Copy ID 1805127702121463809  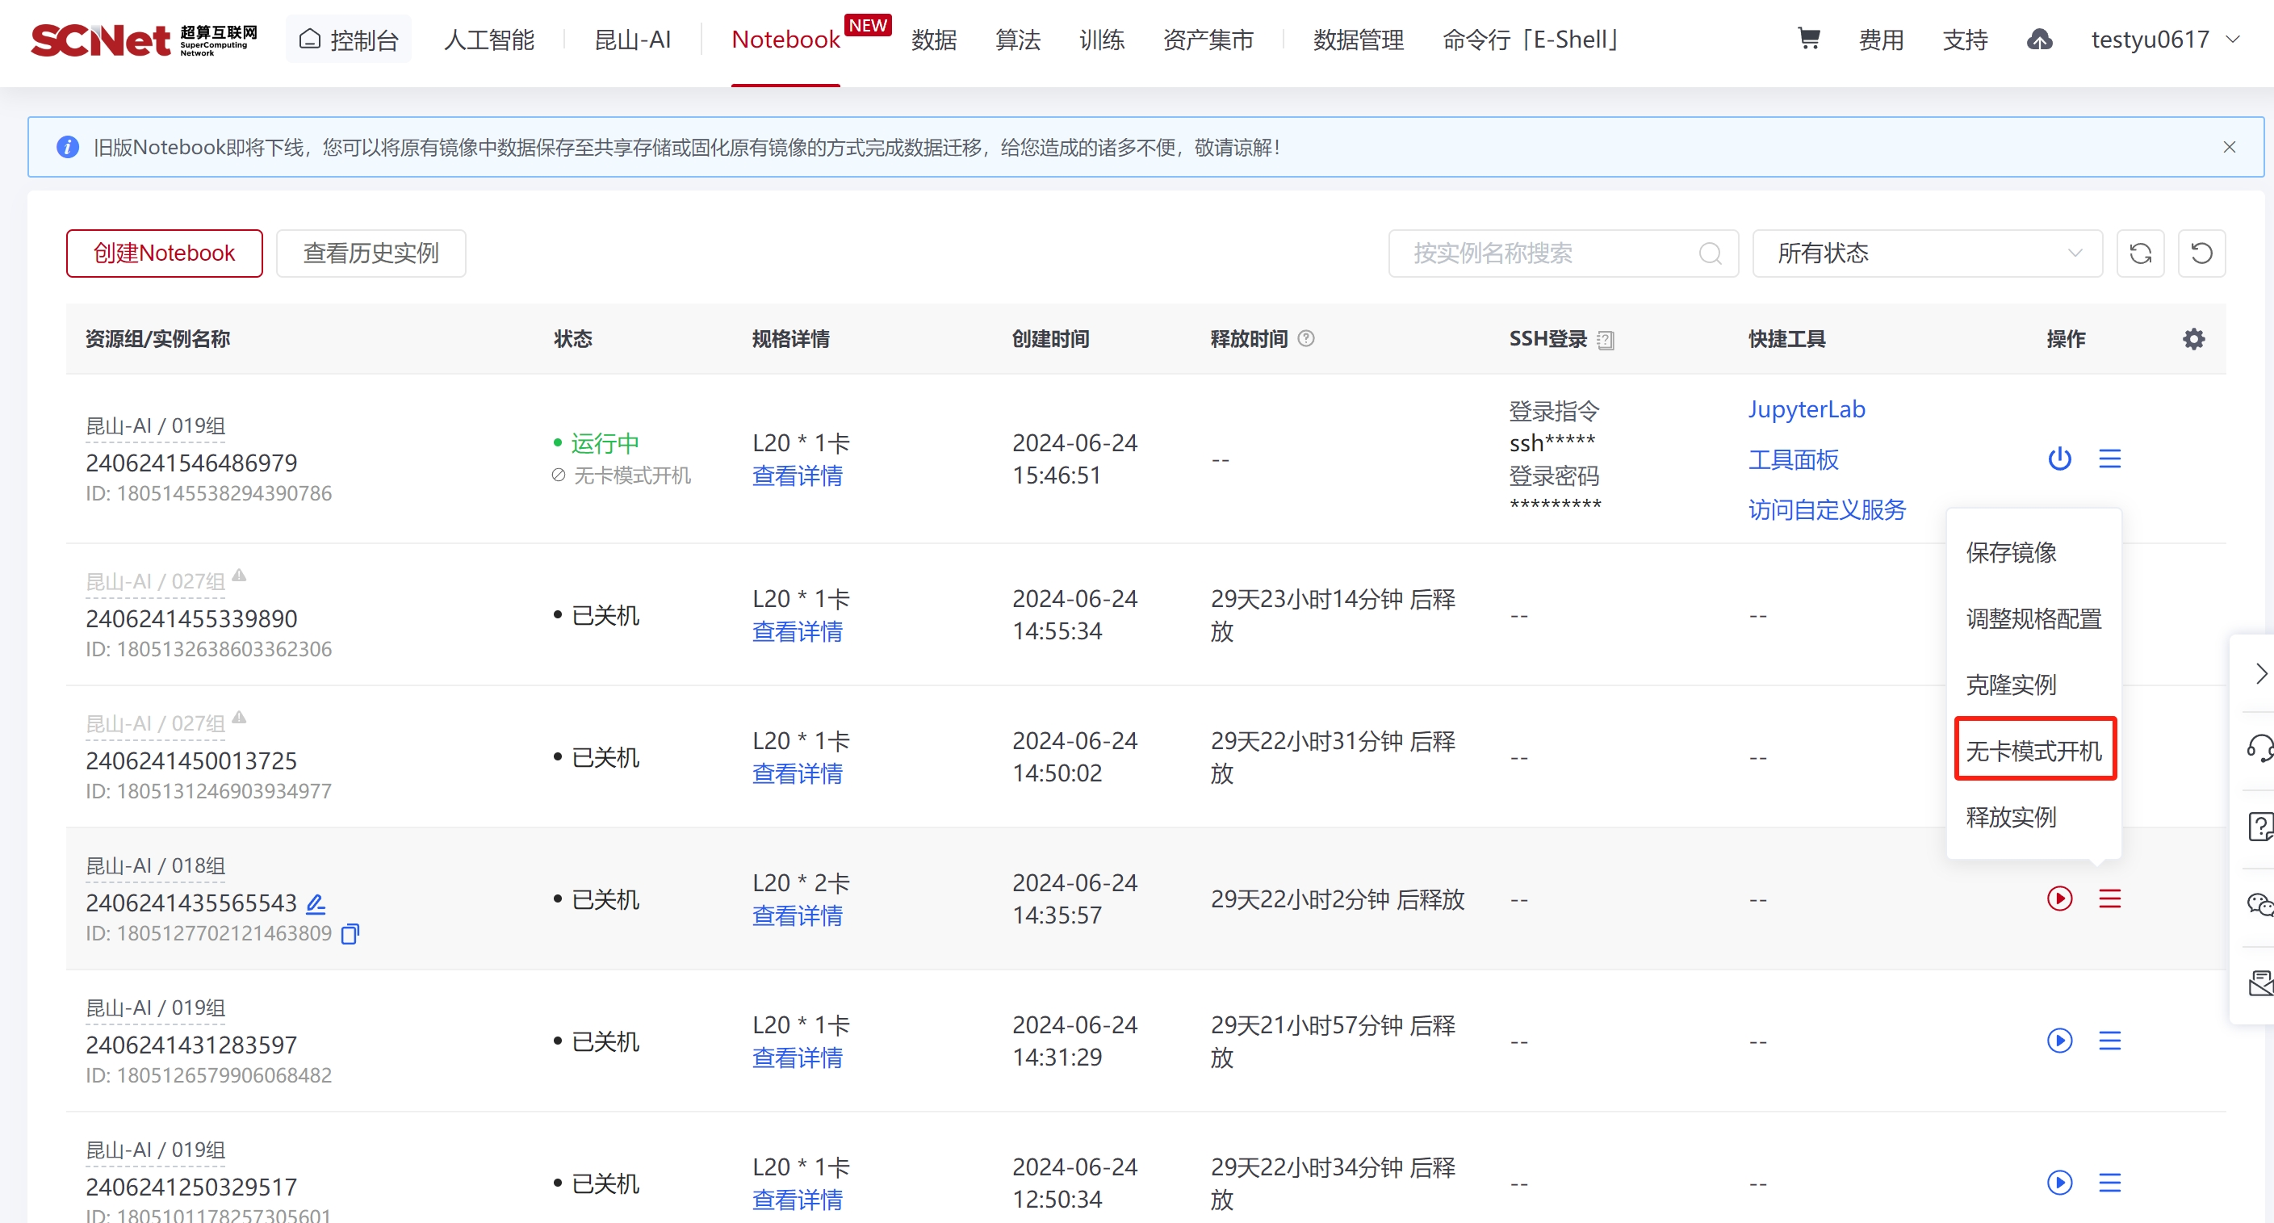350,933
